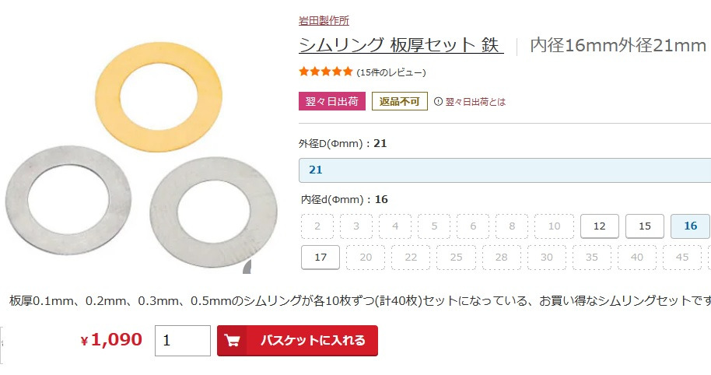Open the 岩田製作所 brand link
The width and height of the screenshot is (711, 375).
click(x=324, y=20)
